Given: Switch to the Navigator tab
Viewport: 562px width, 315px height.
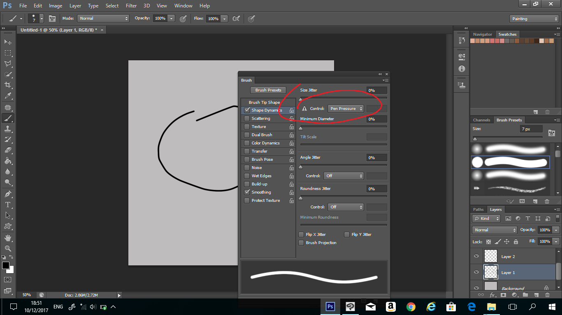Looking at the screenshot, I should (x=483, y=34).
